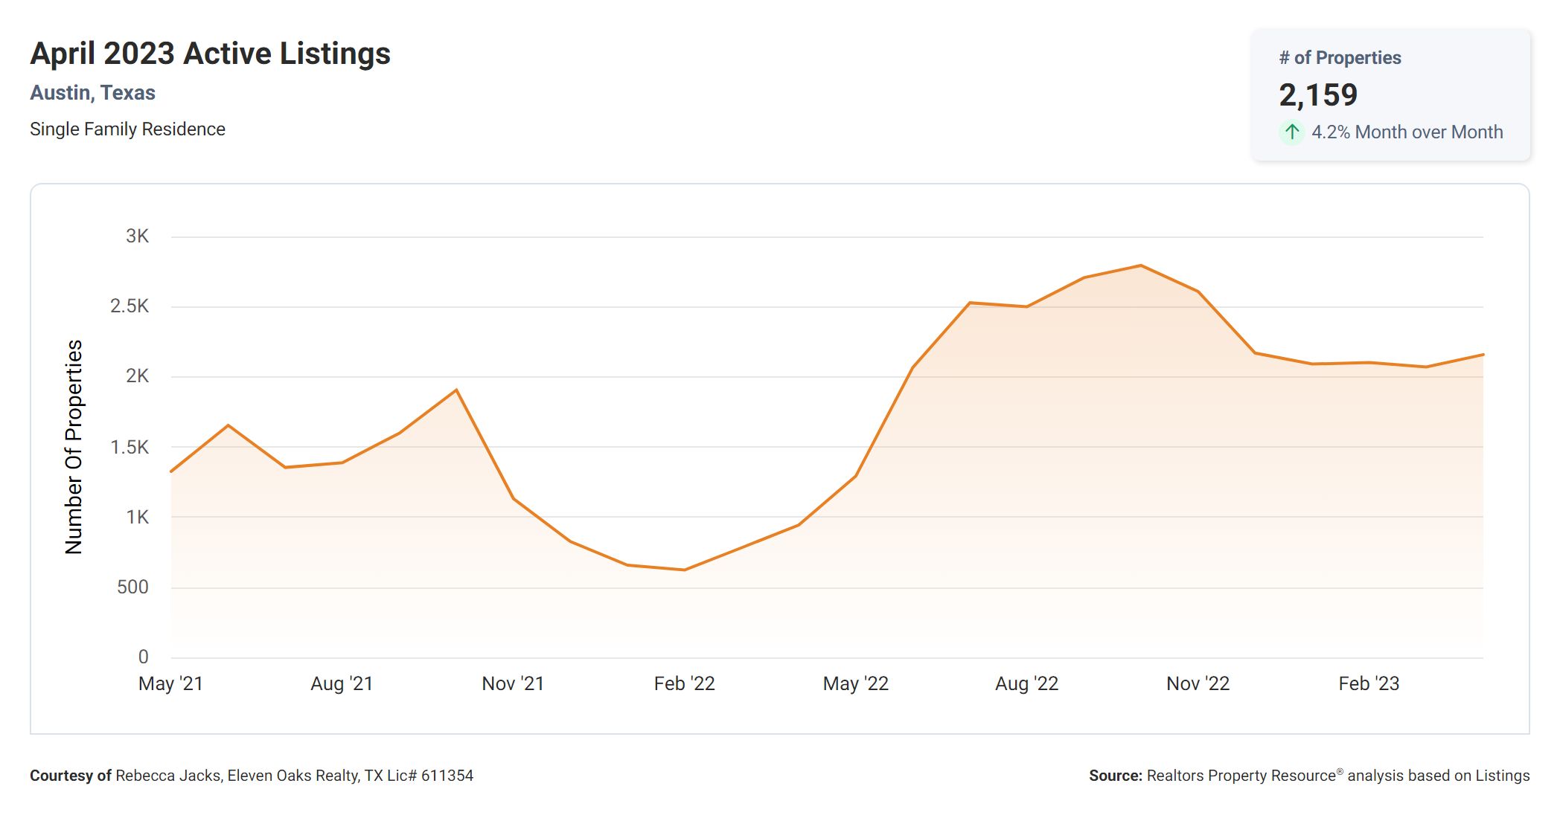
Task: Click the April 2023 Active Listings title
Action: [210, 54]
